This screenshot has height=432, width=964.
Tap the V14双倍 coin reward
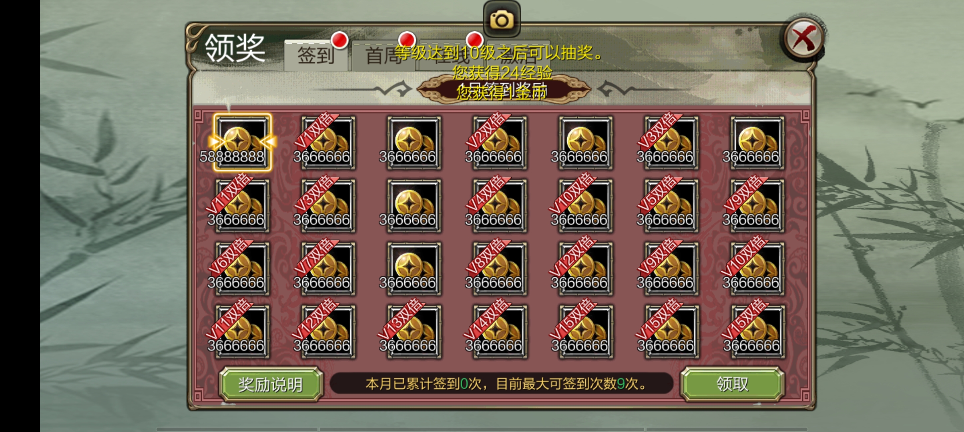click(500, 332)
